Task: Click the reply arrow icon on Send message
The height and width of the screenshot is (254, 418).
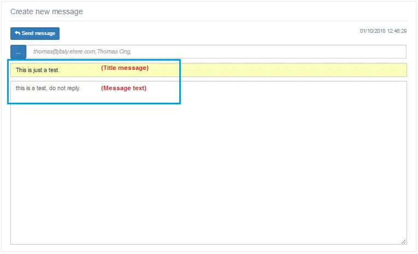Action: (x=17, y=33)
